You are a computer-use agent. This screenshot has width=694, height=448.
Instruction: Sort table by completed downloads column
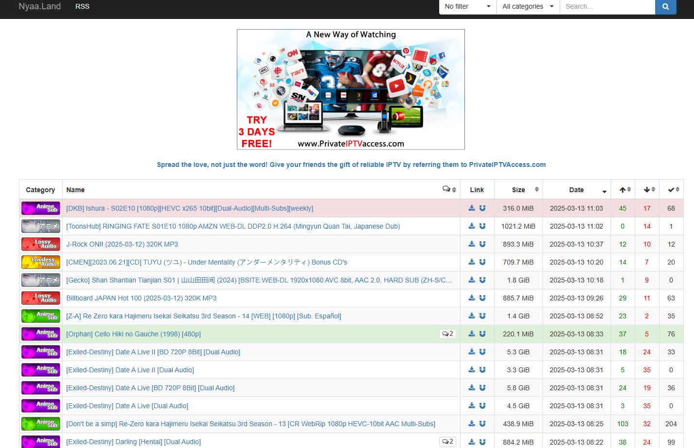tap(673, 190)
